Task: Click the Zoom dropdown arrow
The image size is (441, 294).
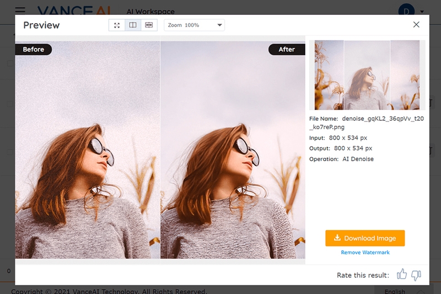Action: click(x=219, y=25)
